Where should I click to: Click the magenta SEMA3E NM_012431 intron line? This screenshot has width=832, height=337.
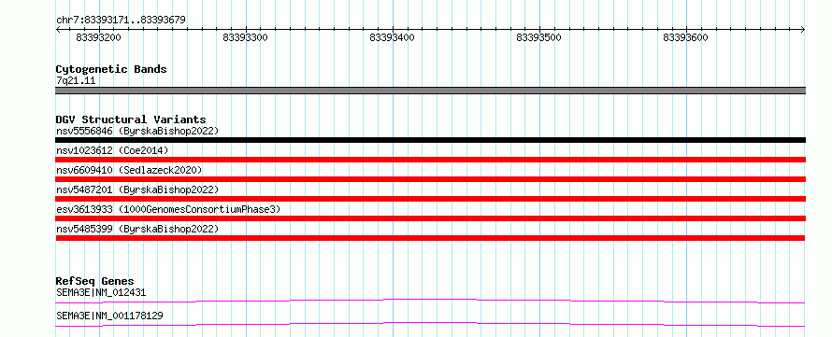(x=430, y=301)
